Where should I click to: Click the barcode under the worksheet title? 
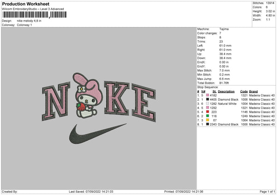coord(35,15)
